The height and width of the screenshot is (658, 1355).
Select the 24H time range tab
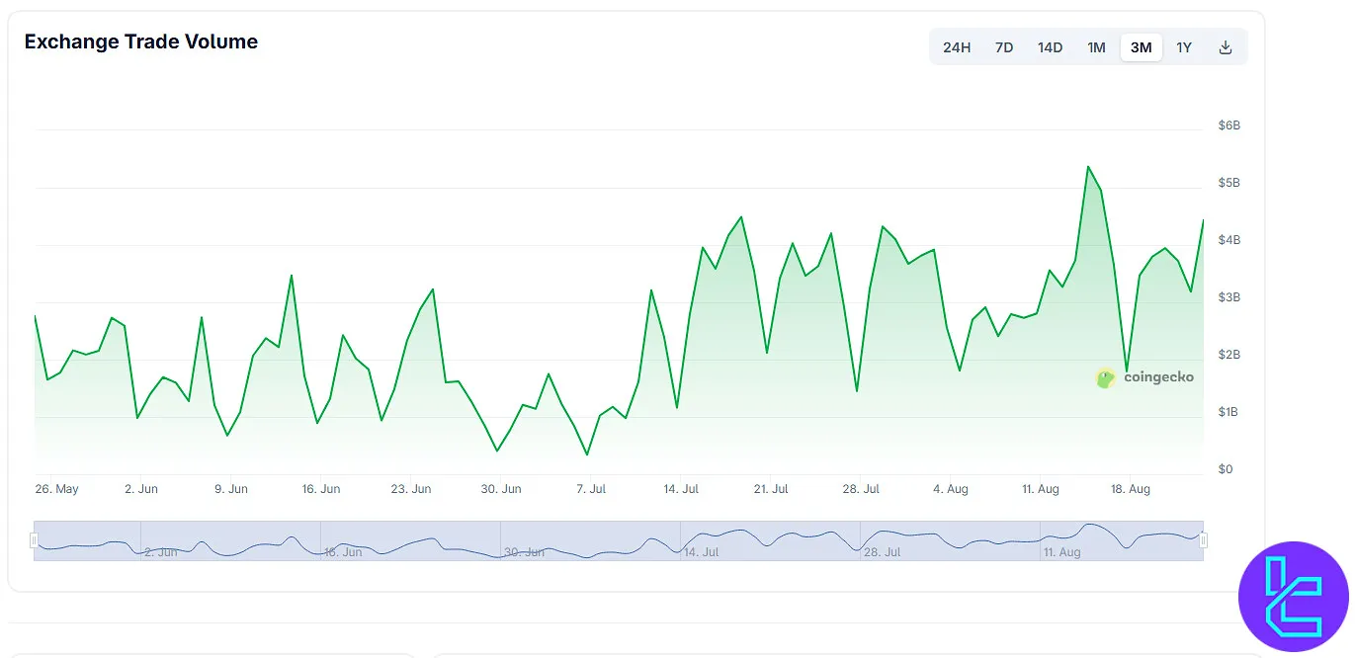click(x=956, y=47)
